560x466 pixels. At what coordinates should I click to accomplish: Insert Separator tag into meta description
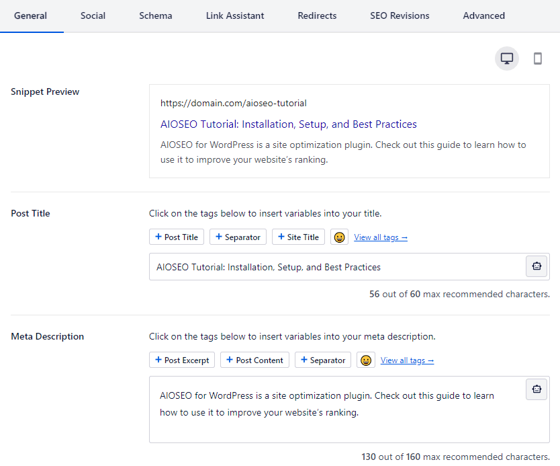(323, 360)
